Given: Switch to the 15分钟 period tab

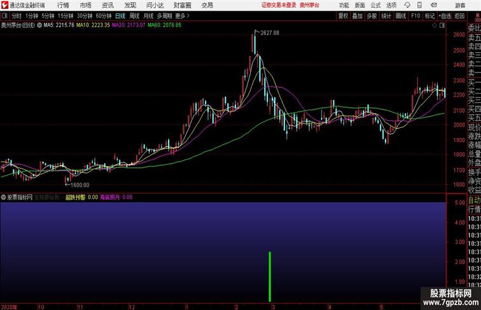Looking at the screenshot, I should coord(66,16).
